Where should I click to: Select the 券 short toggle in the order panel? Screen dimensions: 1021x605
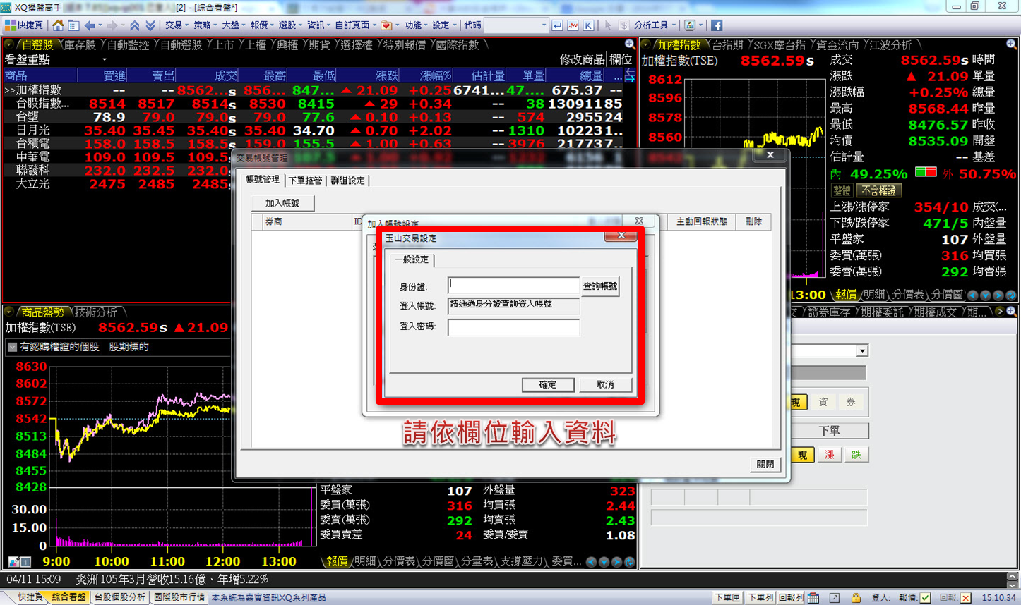(850, 402)
